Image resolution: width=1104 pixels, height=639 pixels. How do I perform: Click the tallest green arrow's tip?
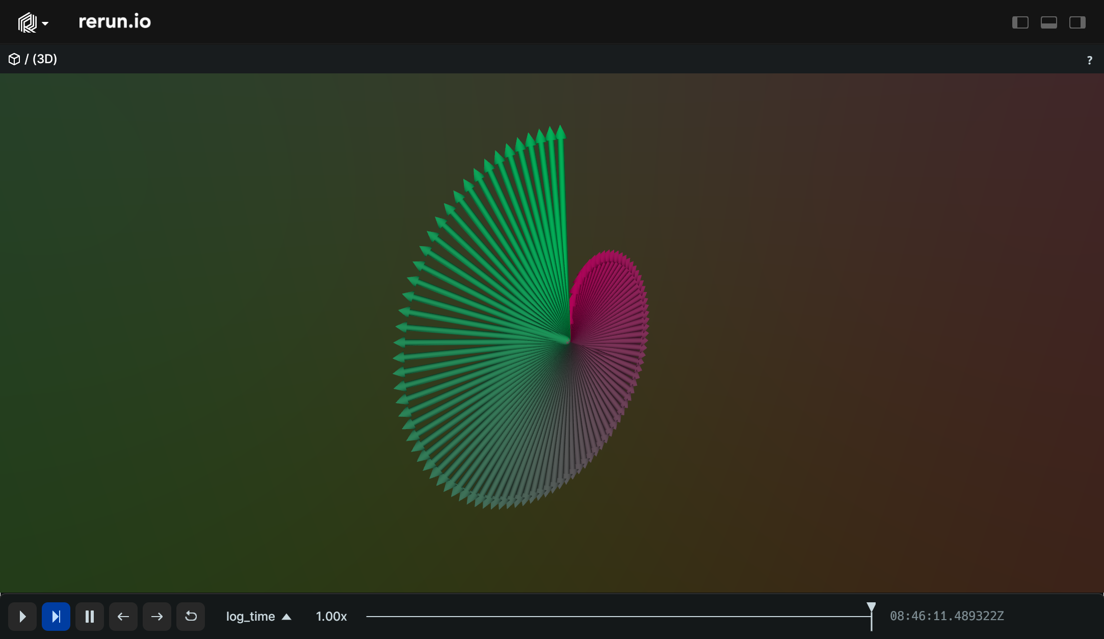560,131
